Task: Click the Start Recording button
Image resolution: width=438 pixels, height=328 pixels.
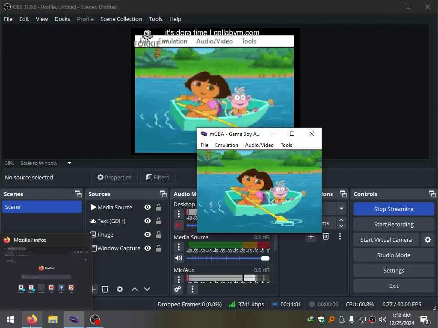Action: [x=394, y=224]
